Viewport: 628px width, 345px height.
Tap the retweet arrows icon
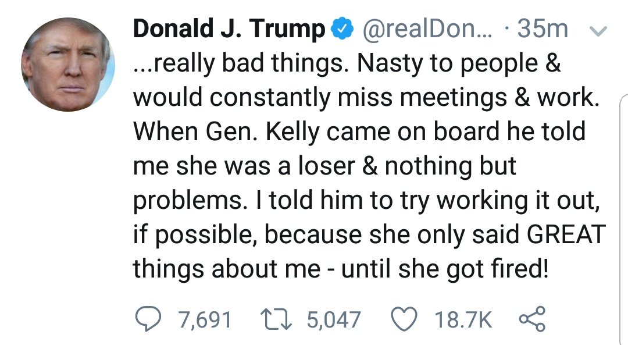[x=276, y=319]
